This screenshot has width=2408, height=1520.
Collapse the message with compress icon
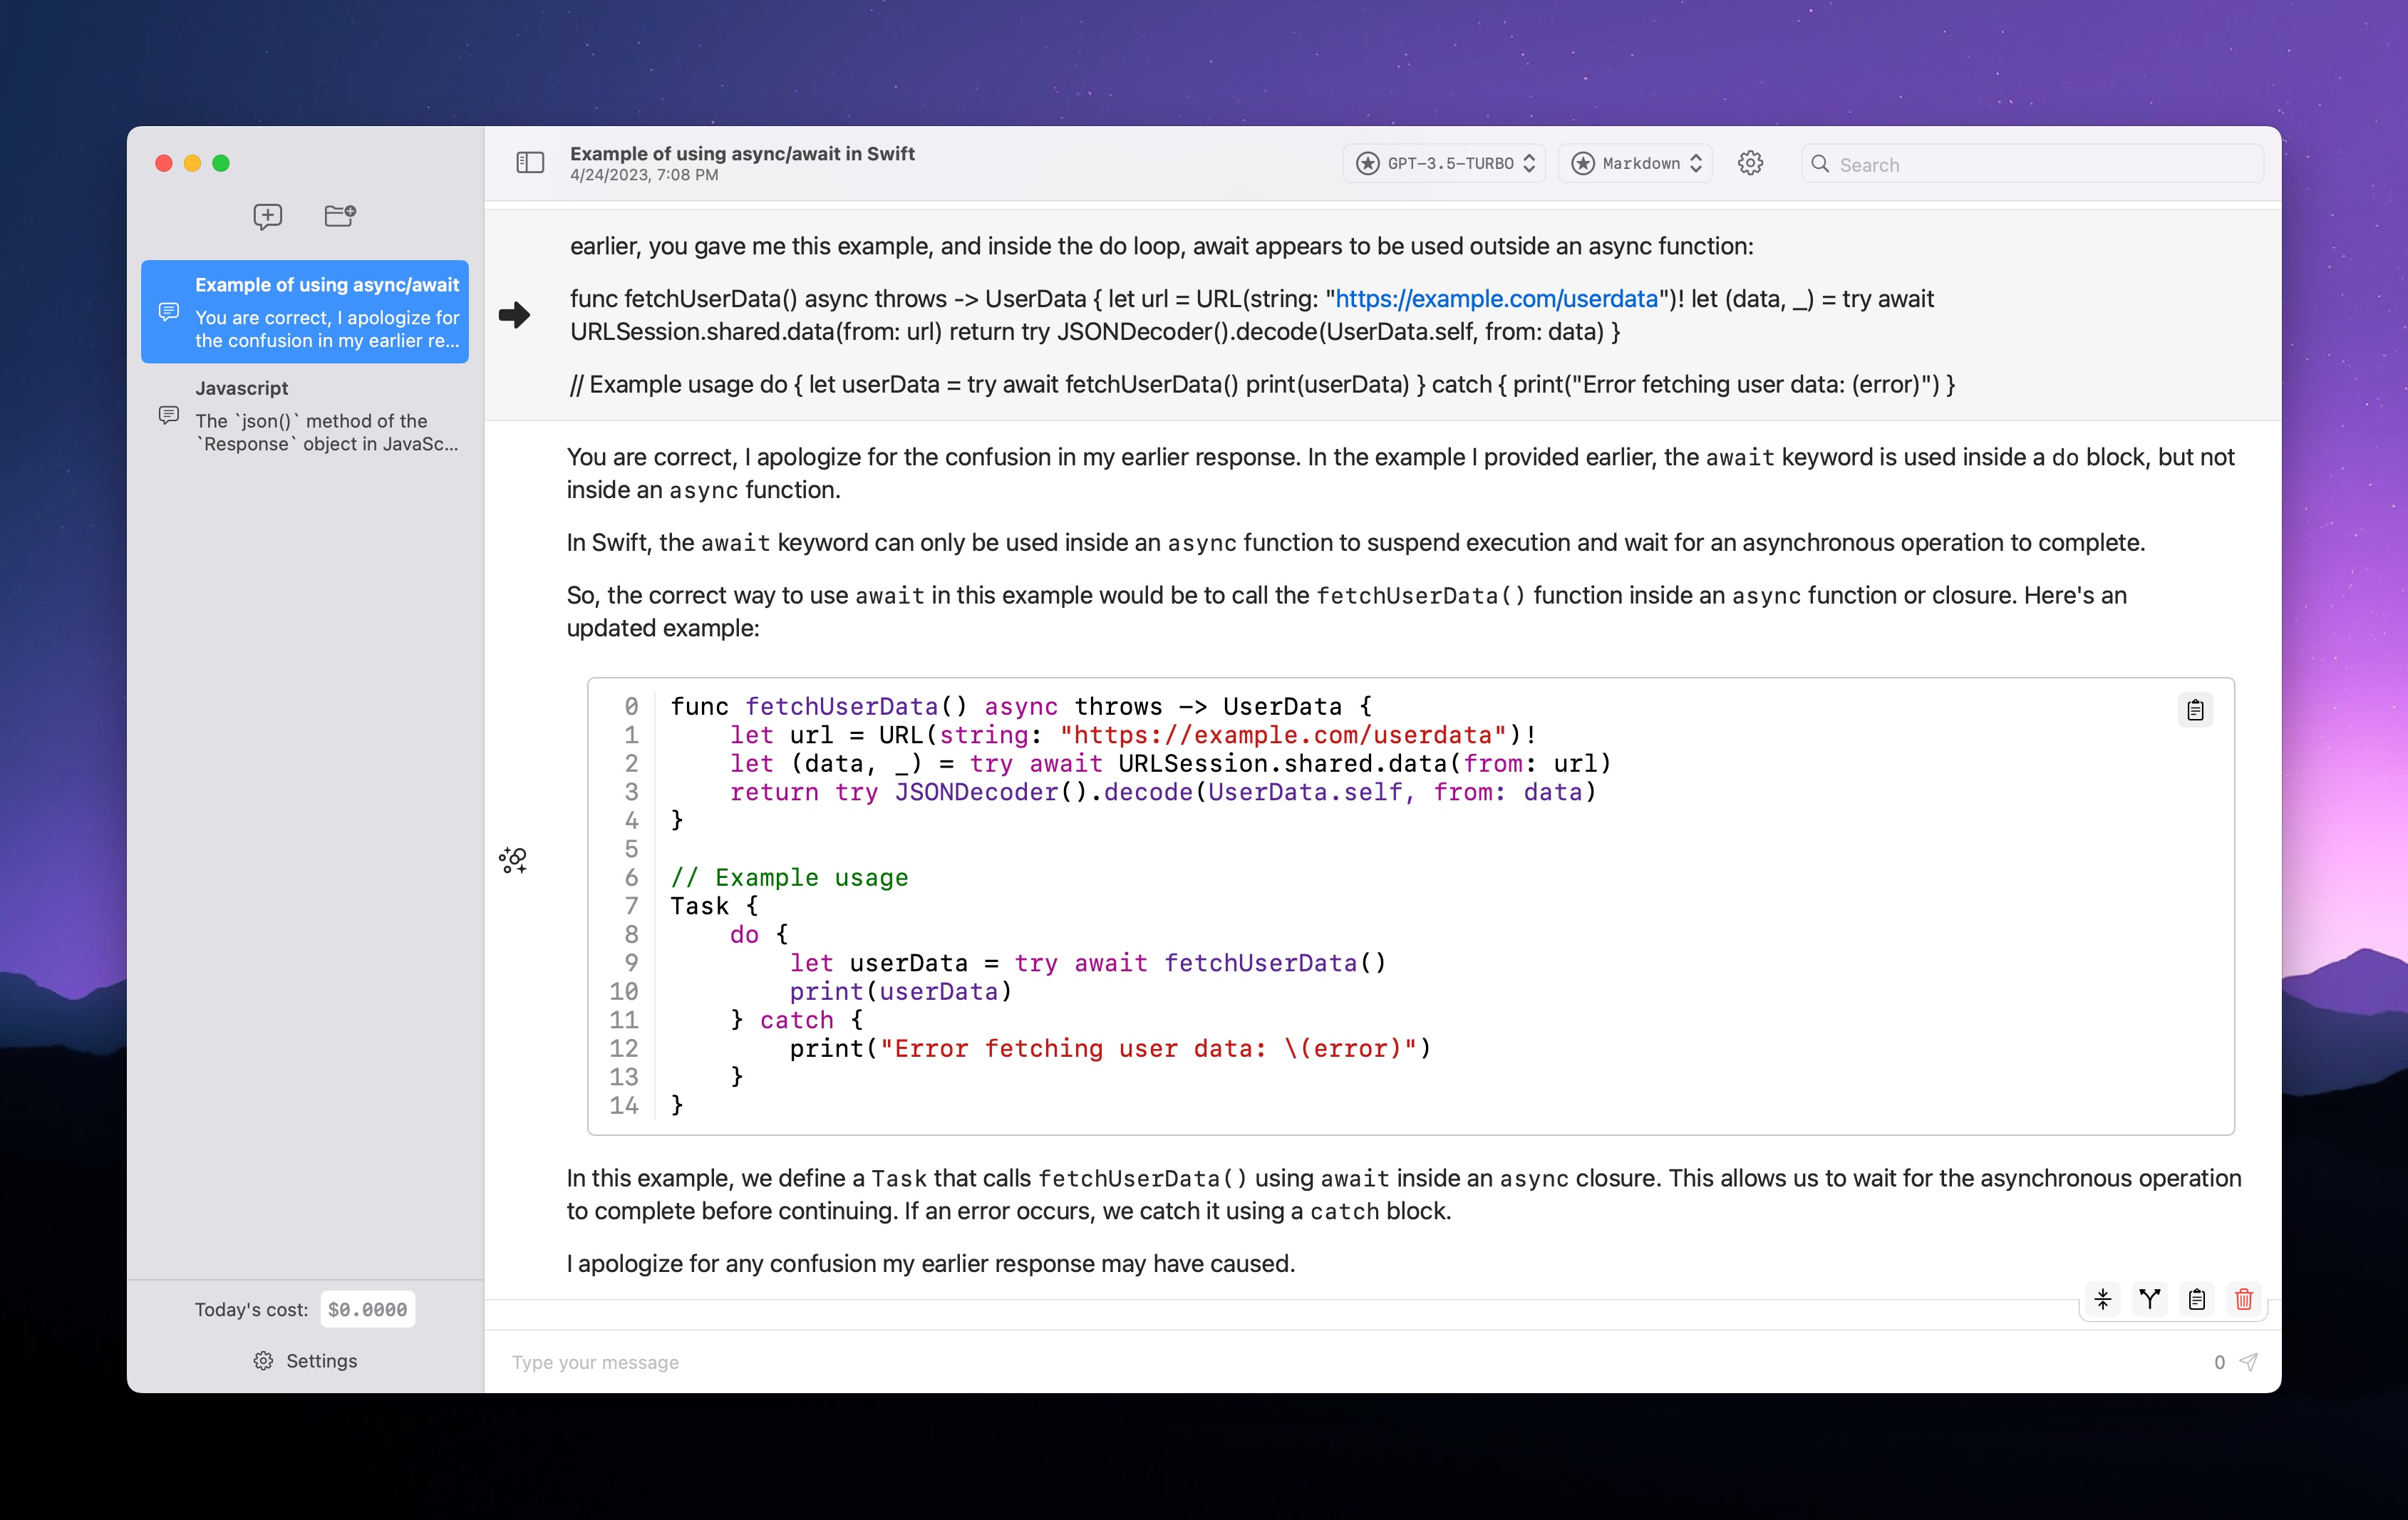[2103, 1299]
